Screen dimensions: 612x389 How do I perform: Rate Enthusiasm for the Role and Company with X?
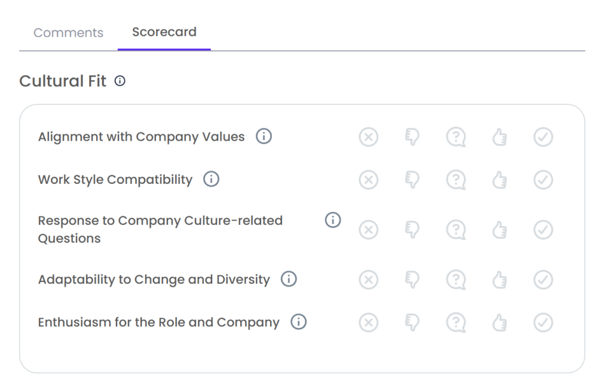click(x=368, y=323)
